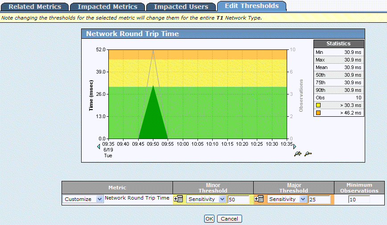Click the Obs 10 statistics row

coord(339,98)
